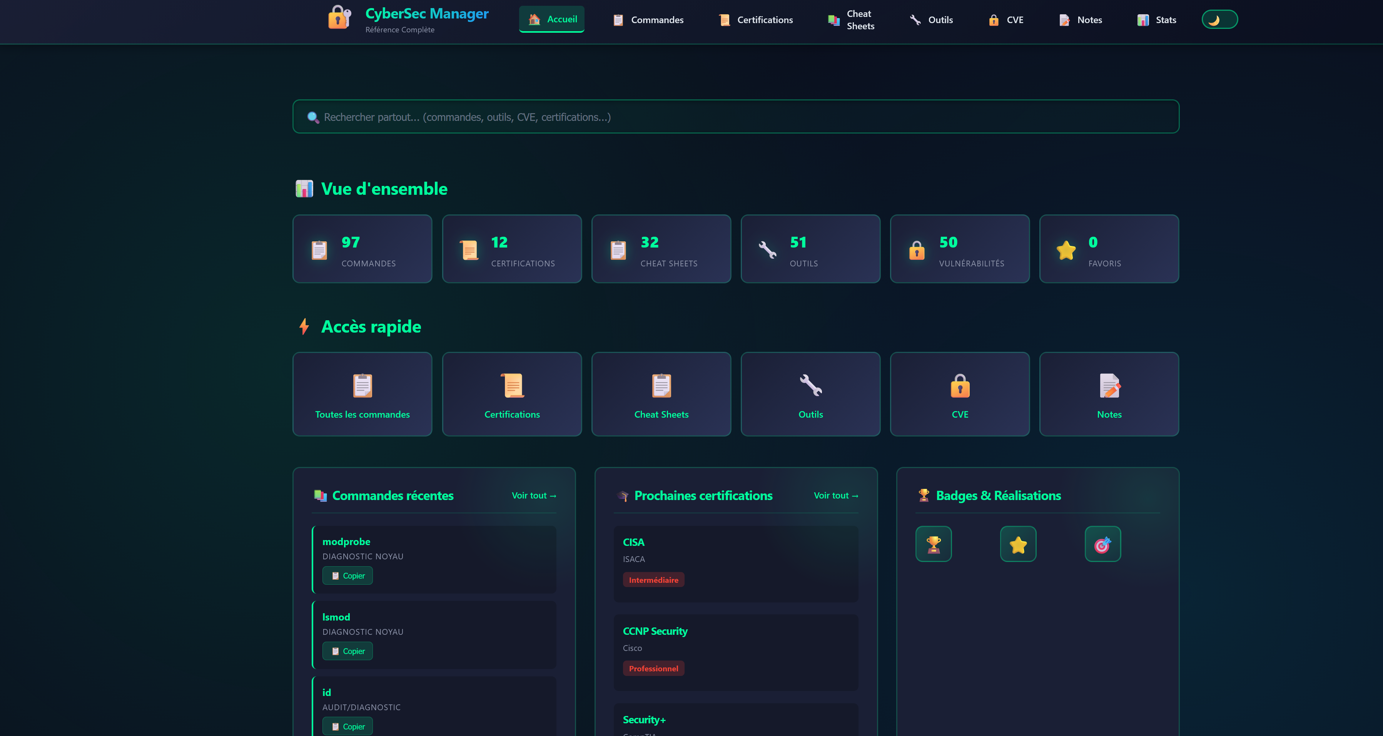Click the Intermédiaire level badge on CISA

tap(653, 580)
